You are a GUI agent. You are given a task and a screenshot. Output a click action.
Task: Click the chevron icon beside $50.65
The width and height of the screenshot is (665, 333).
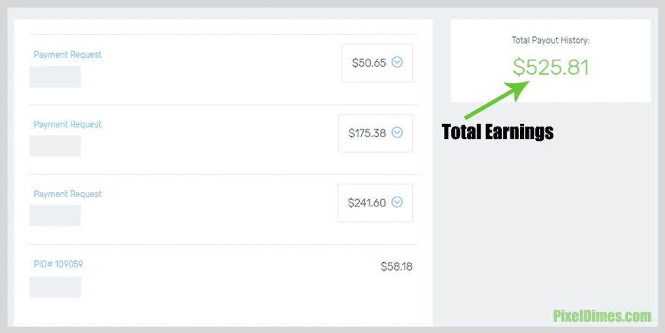coord(397,62)
